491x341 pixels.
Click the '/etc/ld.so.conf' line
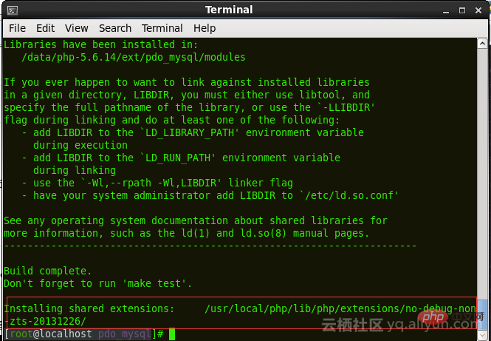coord(210,195)
